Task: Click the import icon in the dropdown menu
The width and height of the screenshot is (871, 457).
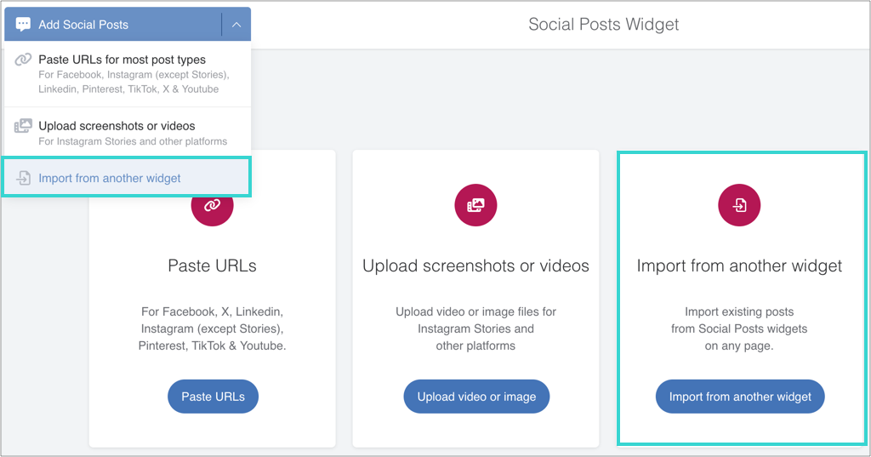Action: 23,179
